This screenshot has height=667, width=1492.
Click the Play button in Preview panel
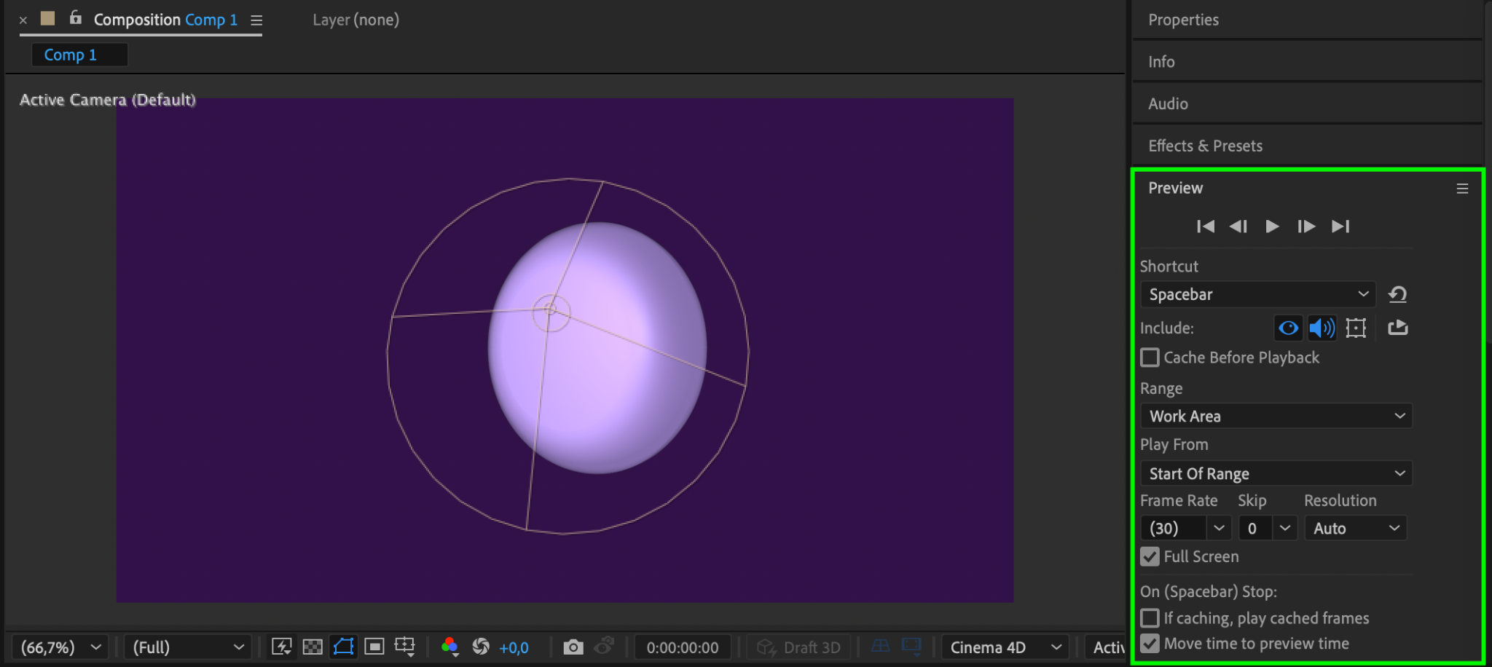point(1272,226)
